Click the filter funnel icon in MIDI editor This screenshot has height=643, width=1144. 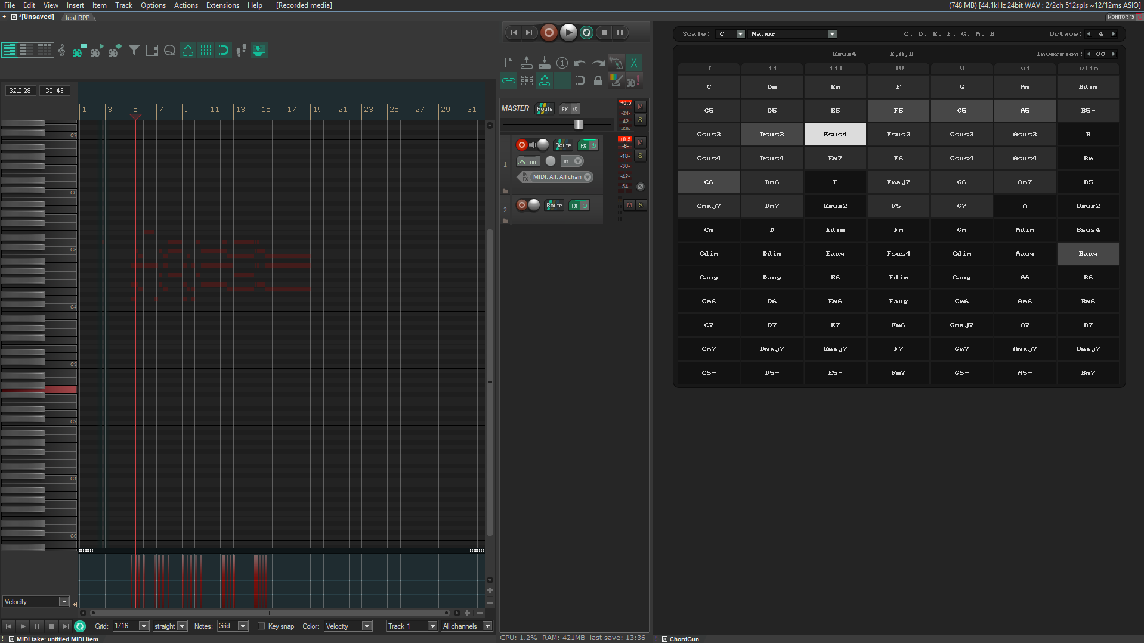point(134,51)
